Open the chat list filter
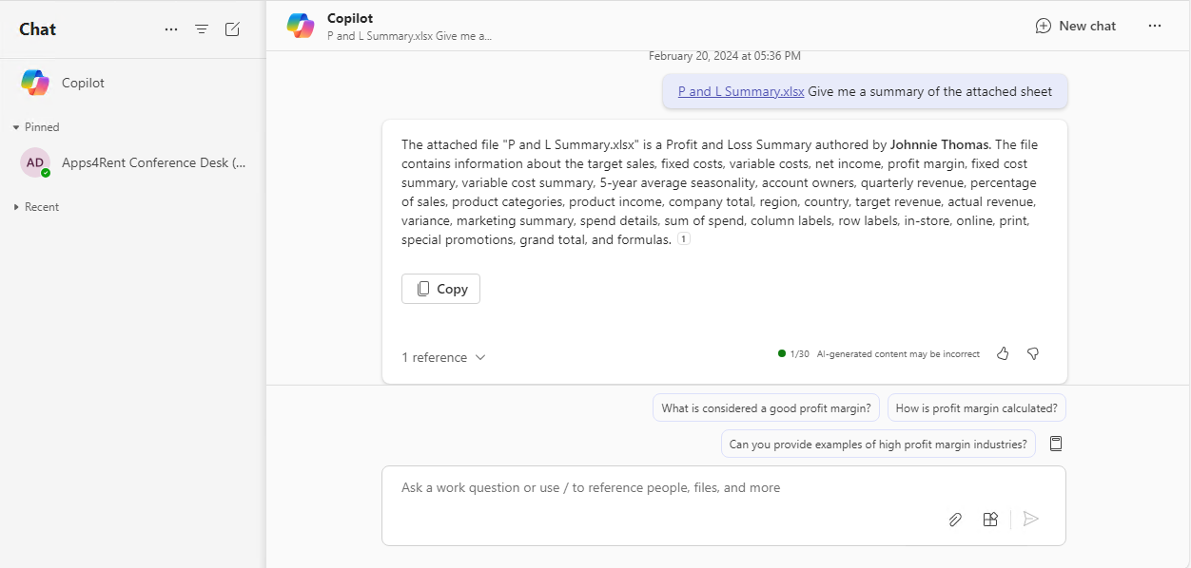This screenshot has width=1191, height=568. pyautogui.click(x=202, y=29)
